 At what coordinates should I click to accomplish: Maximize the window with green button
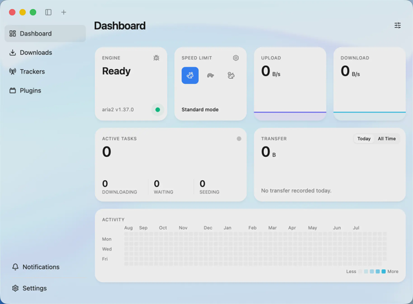(x=33, y=12)
